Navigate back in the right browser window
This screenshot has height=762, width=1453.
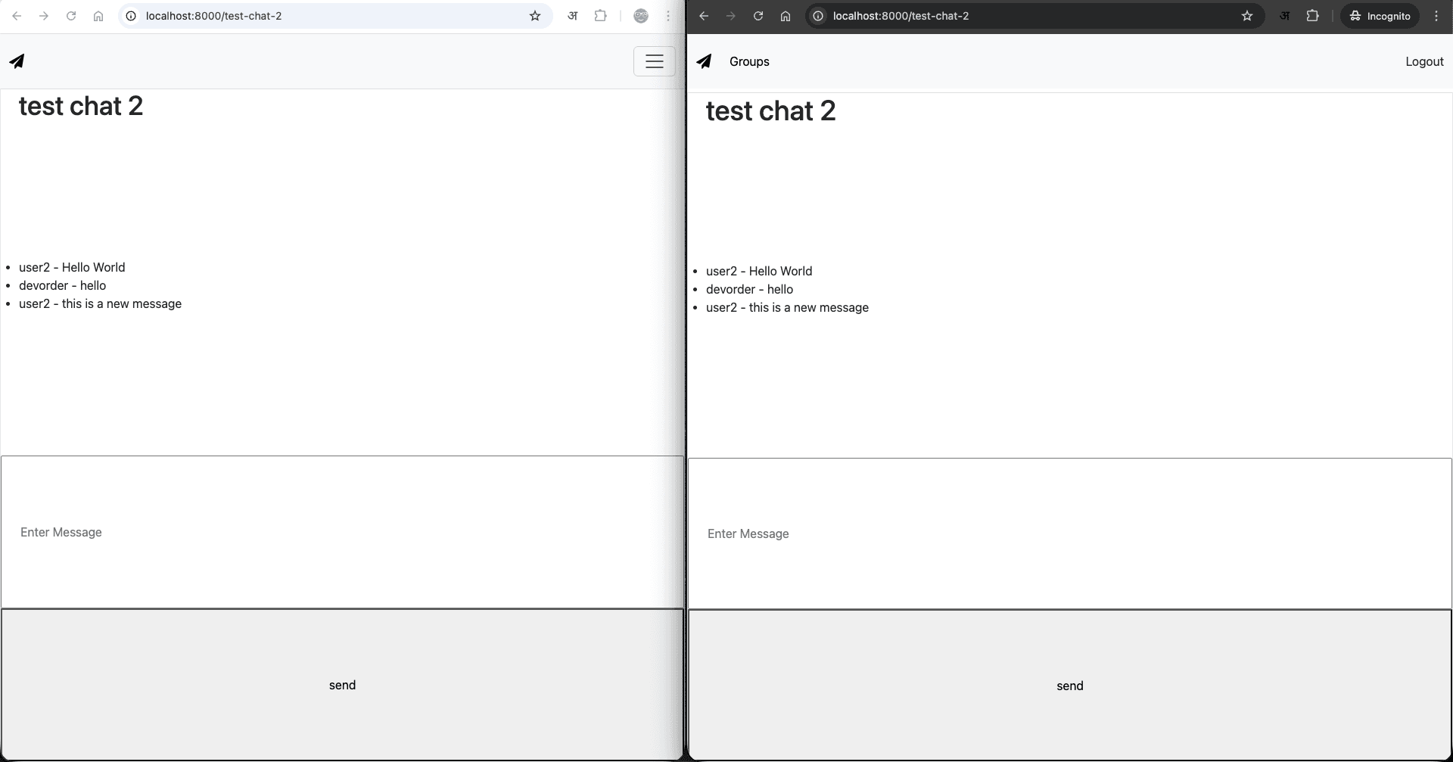[x=705, y=15]
